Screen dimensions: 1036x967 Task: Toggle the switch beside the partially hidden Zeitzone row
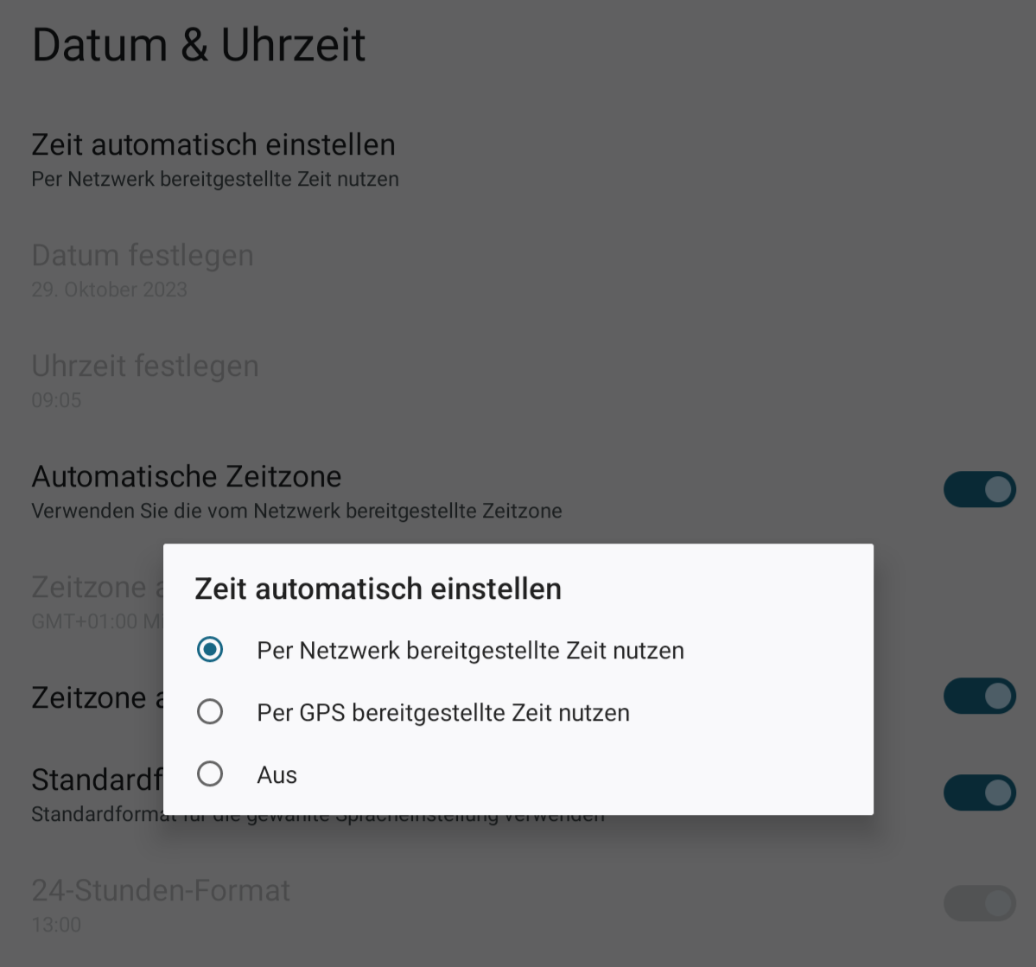point(979,696)
